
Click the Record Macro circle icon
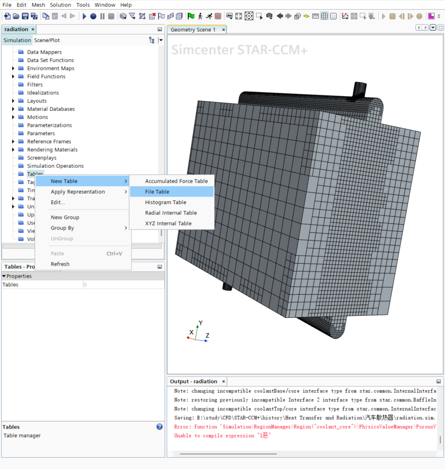coord(93,16)
